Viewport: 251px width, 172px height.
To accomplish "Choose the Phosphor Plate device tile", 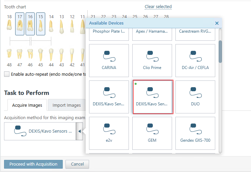I will 109,34.
